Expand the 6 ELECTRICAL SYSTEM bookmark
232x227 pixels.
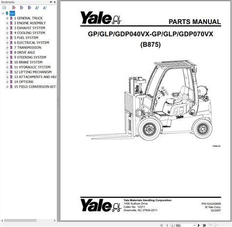pos(7,42)
